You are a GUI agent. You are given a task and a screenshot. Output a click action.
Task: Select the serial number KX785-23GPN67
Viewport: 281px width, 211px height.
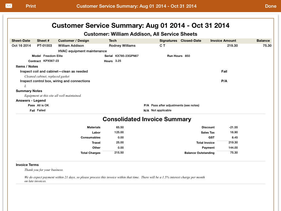(x=127, y=56)
